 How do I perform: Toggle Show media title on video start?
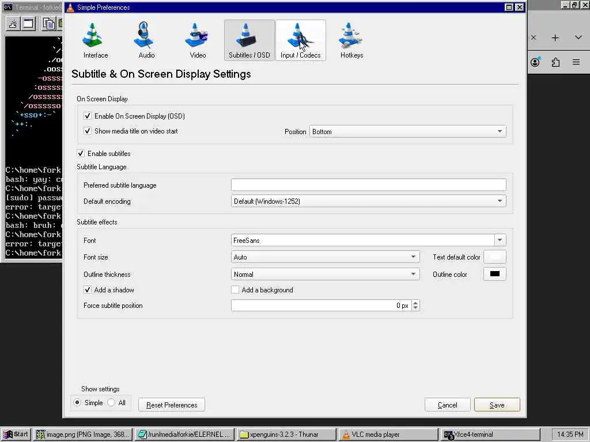[x=88, y=131]
